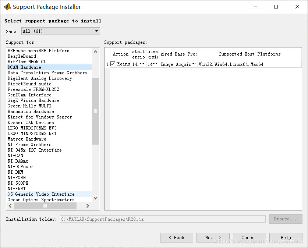Select LEGO MINDSTORMS NXT entry
308x248 pixels.
point(49,133)
